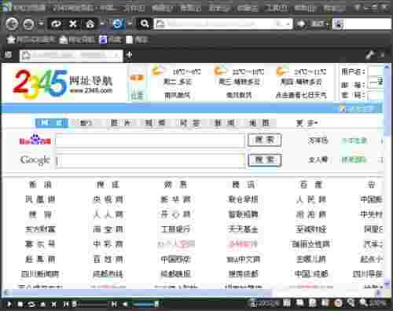The image size is (393, 311).
Task: Click the go arrow right of address bar
Action: coord(301,24)
